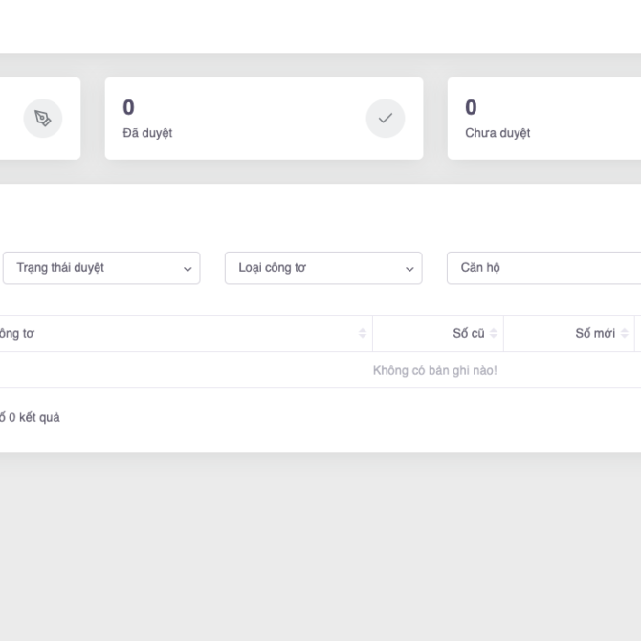The image size is (641, 641).
Task: Click the 0 count above Chưa duyệt
Action: (x=471, y=107)
